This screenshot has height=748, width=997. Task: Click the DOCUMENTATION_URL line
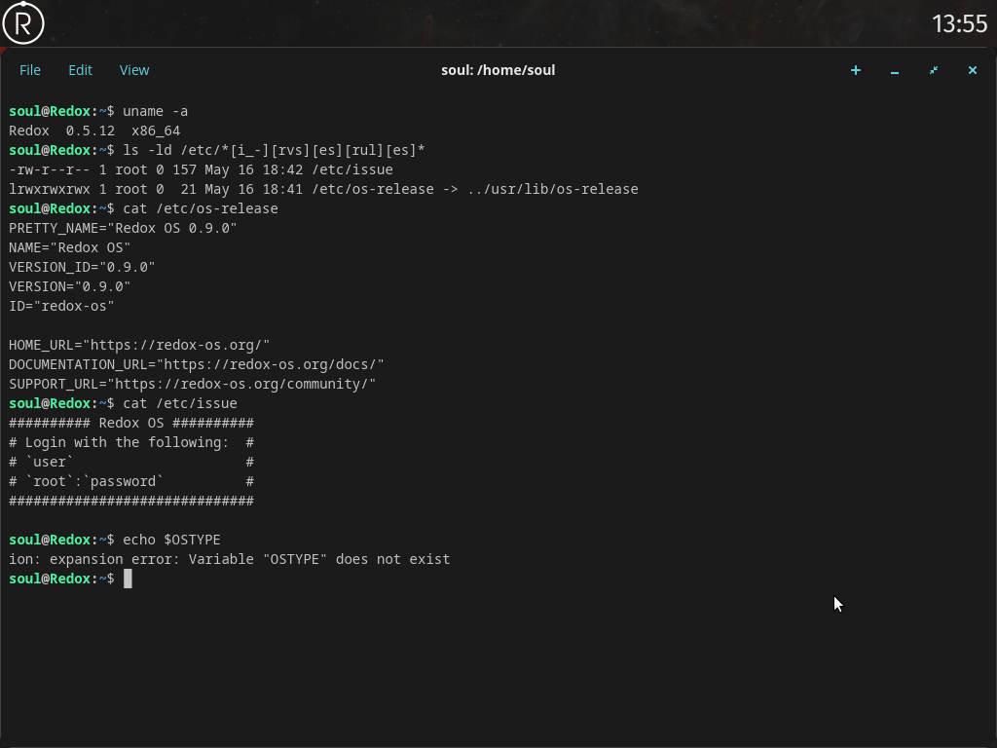point(197,364)
